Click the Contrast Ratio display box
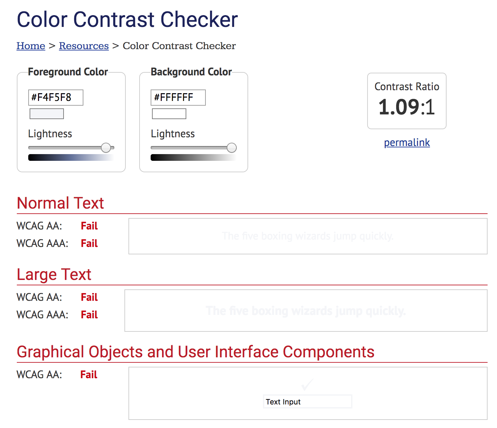 click(407, 101)
